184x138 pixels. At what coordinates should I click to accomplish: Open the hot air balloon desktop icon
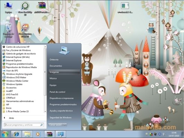[40, 31]
